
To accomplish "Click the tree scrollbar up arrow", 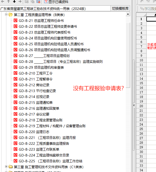I will [x=128, y=14].
